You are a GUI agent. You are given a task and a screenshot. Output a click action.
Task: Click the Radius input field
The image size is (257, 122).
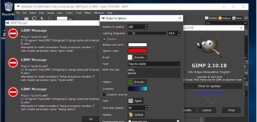[136, 27]
